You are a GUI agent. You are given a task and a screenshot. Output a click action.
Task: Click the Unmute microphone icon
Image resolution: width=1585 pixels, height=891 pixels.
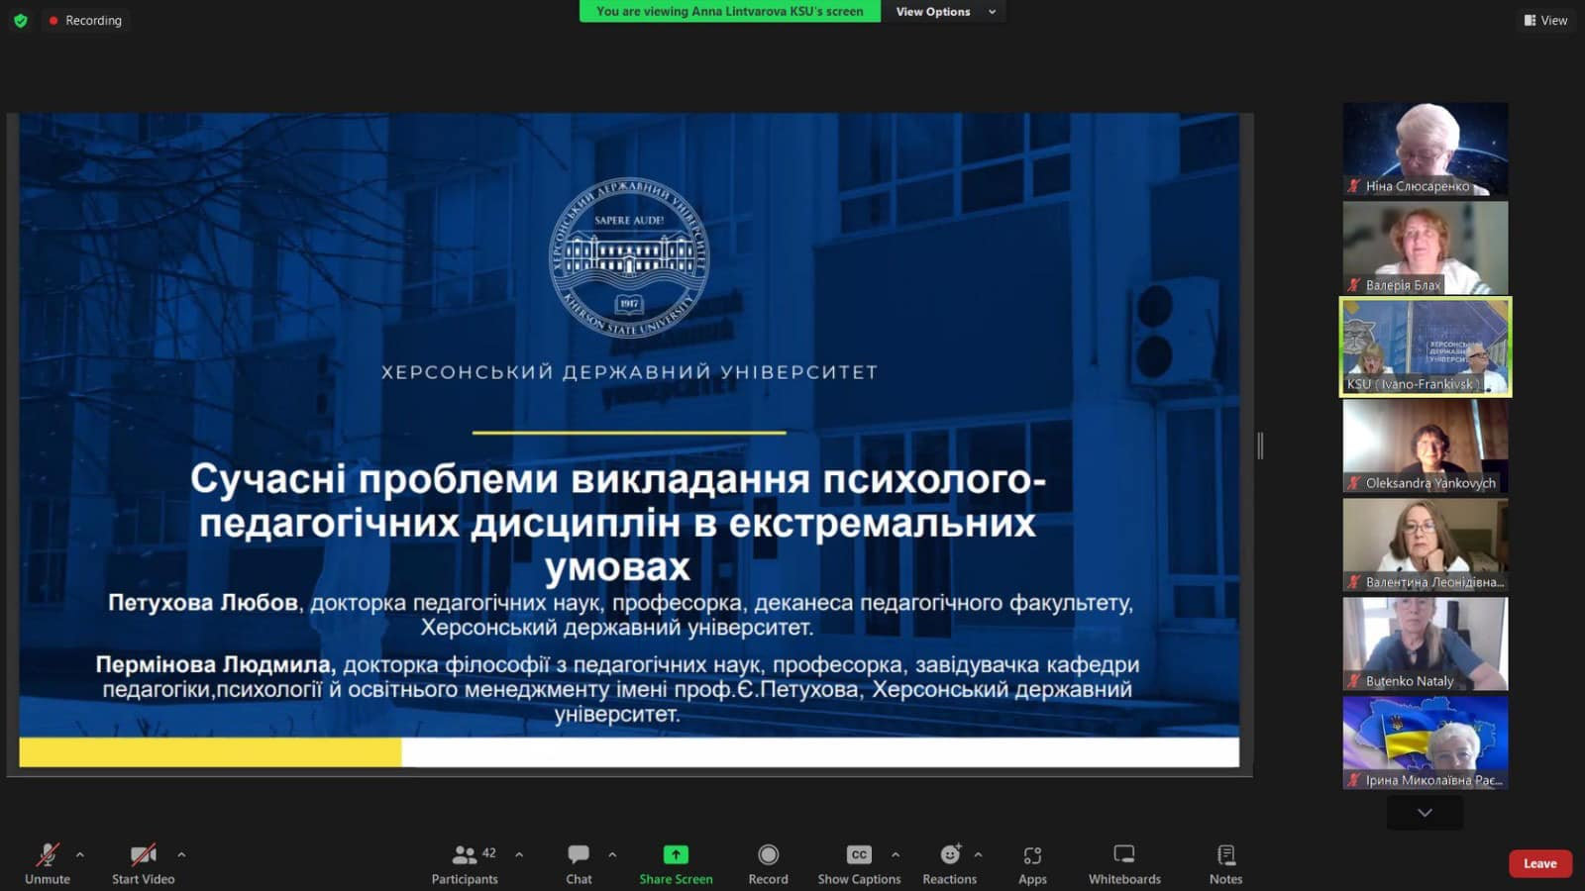click(x=47, y=854)
